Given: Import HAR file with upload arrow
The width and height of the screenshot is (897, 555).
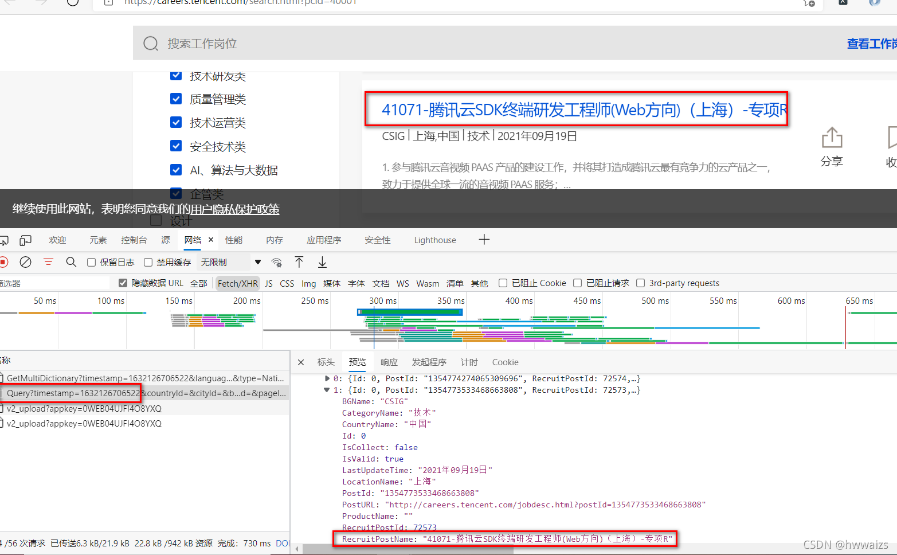Looking at the screenshot, I should point(299,262).
